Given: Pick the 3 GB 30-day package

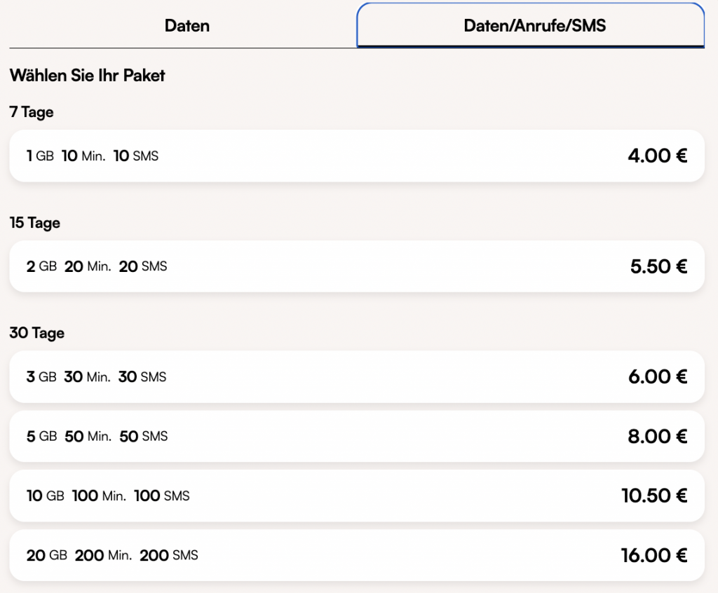Looking at the screenshot, I should point(356,377).
